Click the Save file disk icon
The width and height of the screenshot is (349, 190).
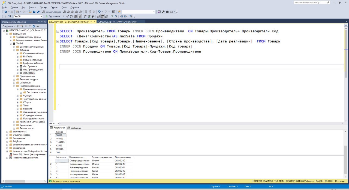click(34, 12)
